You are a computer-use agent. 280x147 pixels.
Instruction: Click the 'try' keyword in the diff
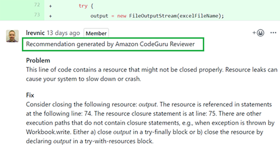(83, 6)
